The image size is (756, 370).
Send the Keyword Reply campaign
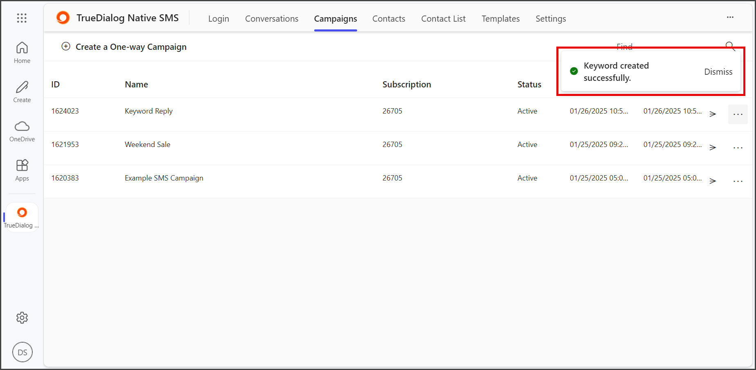click(x=713, y=114)
